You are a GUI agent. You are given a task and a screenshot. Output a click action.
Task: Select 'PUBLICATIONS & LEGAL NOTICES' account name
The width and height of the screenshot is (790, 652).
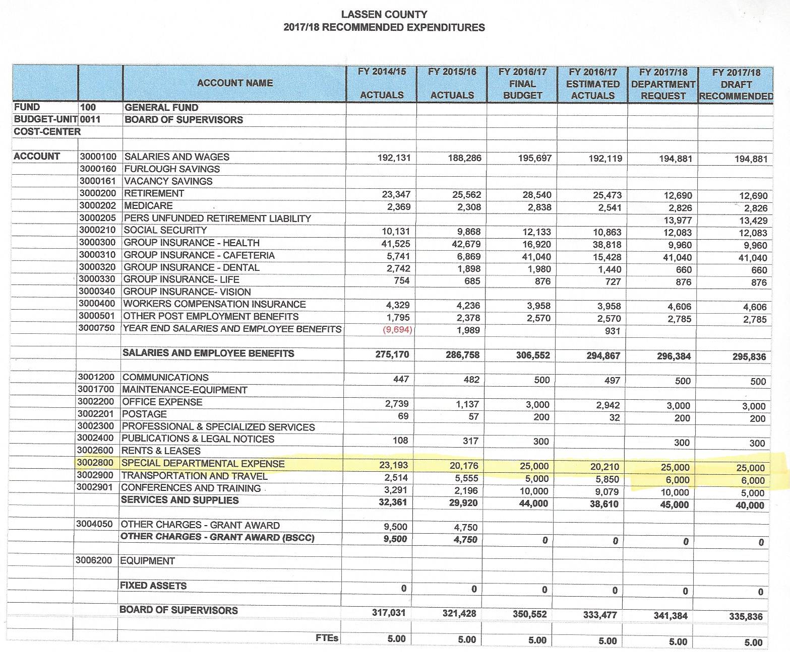(x=198, y=439)
